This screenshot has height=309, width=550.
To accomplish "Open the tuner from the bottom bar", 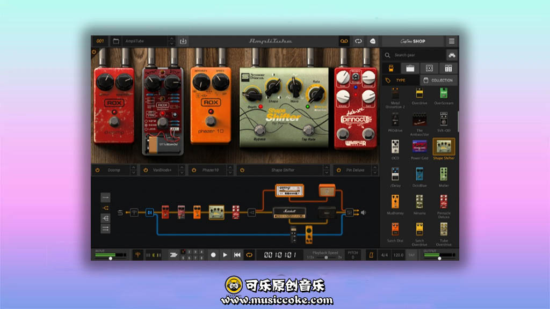I will [x=138, y=255].
